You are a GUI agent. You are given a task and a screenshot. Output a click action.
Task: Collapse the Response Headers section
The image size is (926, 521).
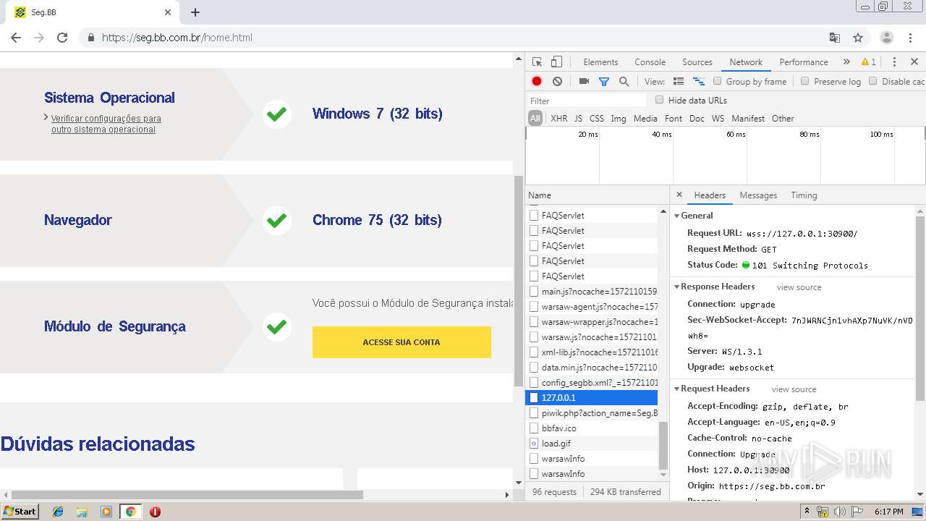[677, 287]
